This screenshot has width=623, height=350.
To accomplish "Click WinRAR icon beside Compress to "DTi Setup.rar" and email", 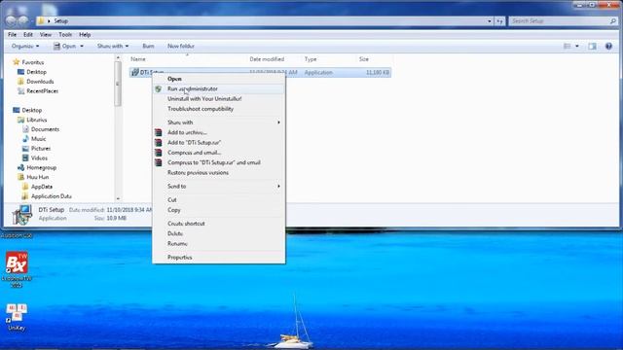I will 158,162.
